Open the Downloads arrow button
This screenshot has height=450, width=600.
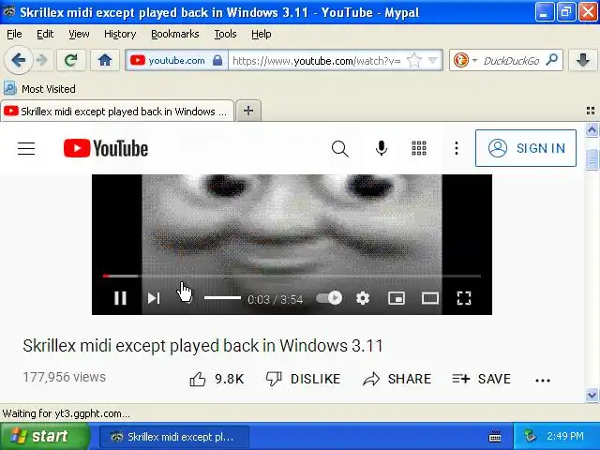coord(583,60)
